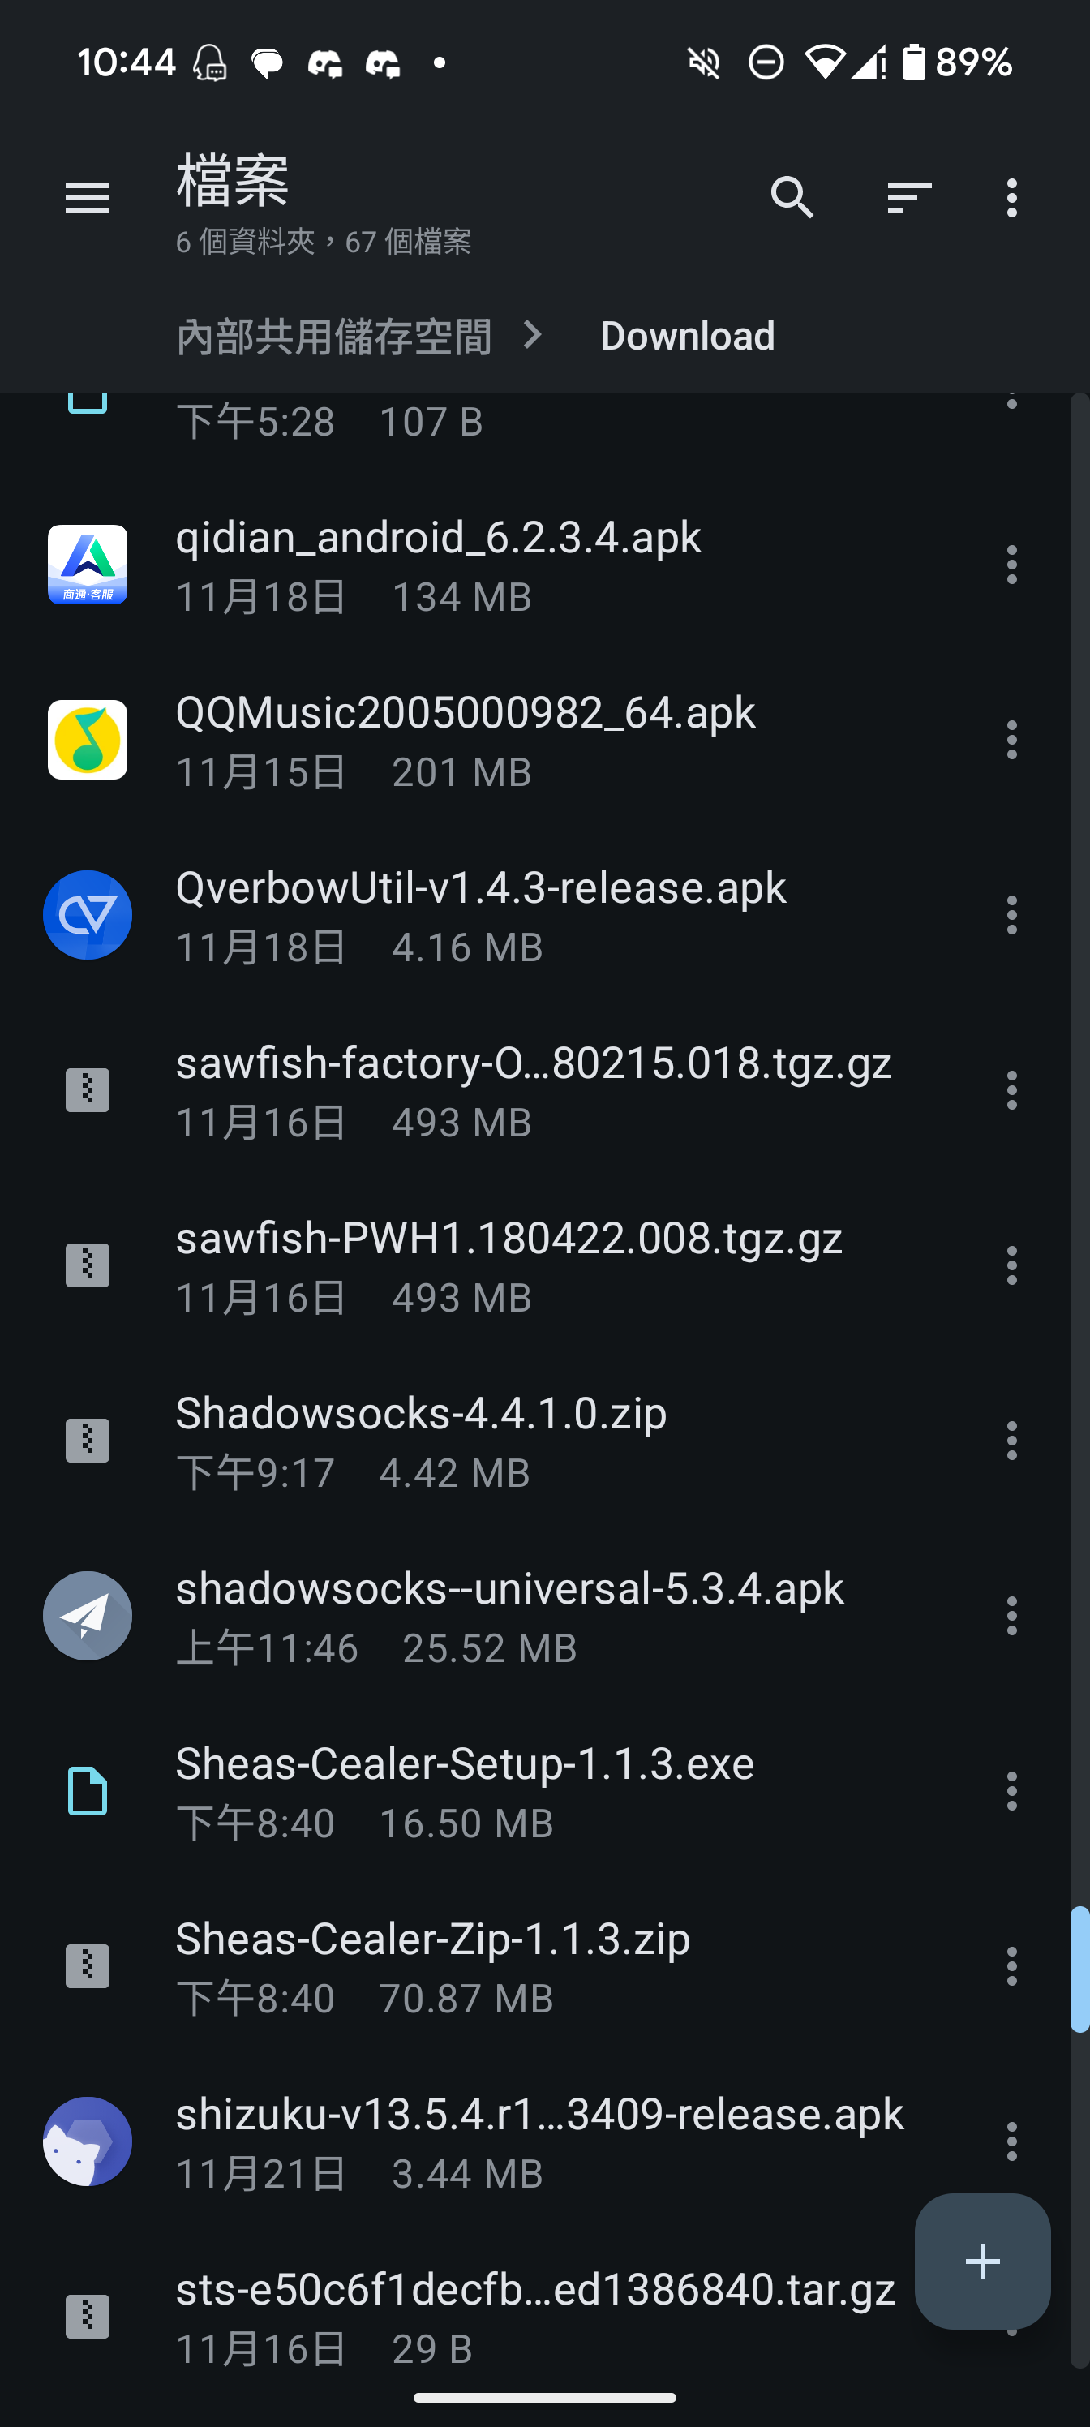Screen dimensions: 1090x2427
Task: Go to 內部共用儲存空間 breadcrumb
Action: tap(333, 337)
